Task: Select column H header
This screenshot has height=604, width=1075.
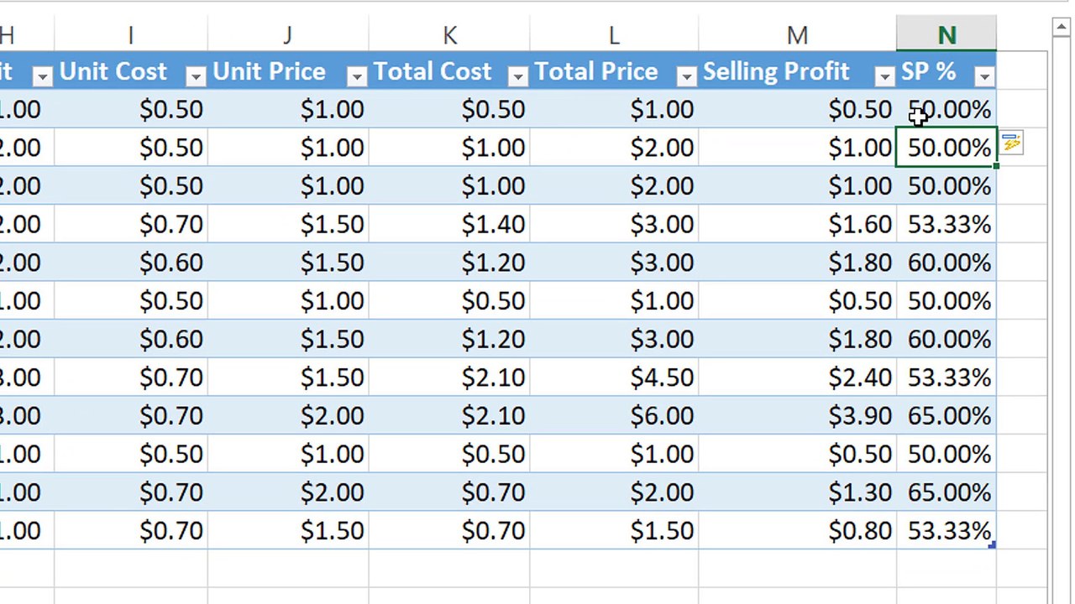Action: pos(25,35)
